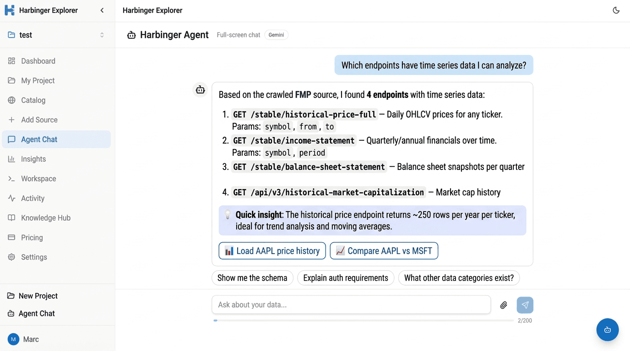630x351 pixels.
Task: Open Dashboard using the grid icon
Action: coord(11,61)
